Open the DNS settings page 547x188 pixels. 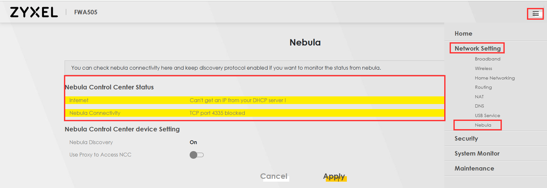pos(479,106)
